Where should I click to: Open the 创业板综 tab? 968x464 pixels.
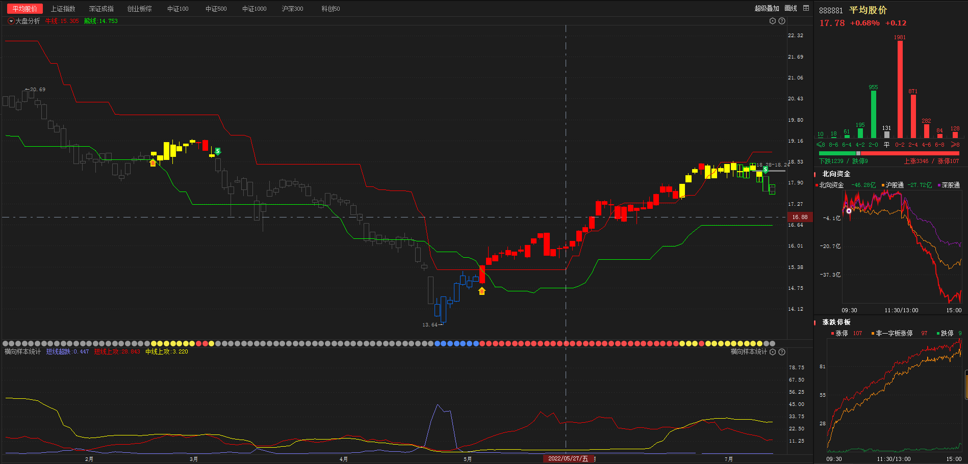pos(139,9)
